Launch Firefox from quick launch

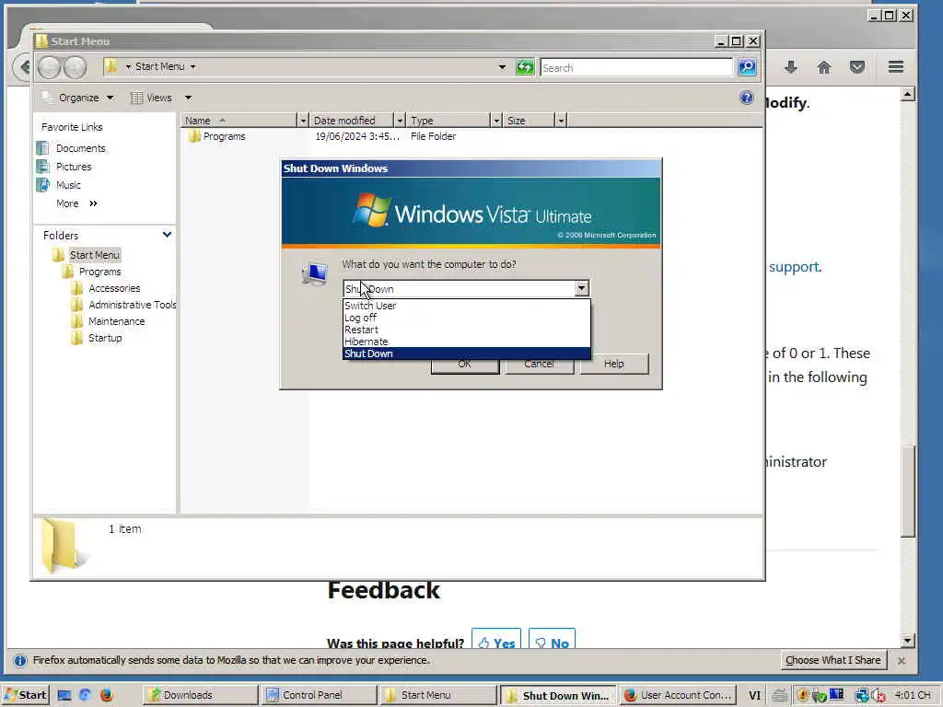pyautogui.click(x=106, y=695)
